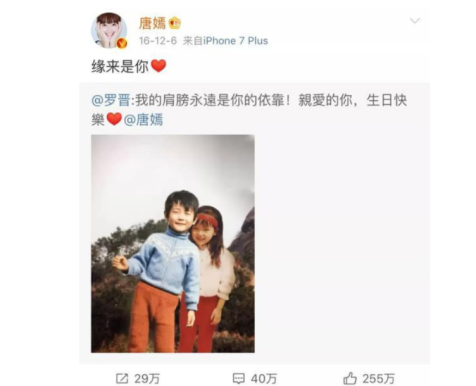Open the reposted message text 我的肩膀永遠是你的依靠
Image resolution: width=476 pixels, height=386 pixels.
(x=210, y=101)
